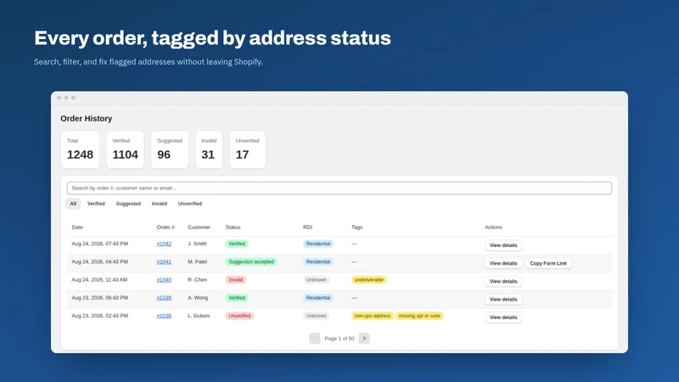Viewport: 679px width, 382px height.
Task: Click the Unverified 17 stat card
Action: (x=247, y=149)
